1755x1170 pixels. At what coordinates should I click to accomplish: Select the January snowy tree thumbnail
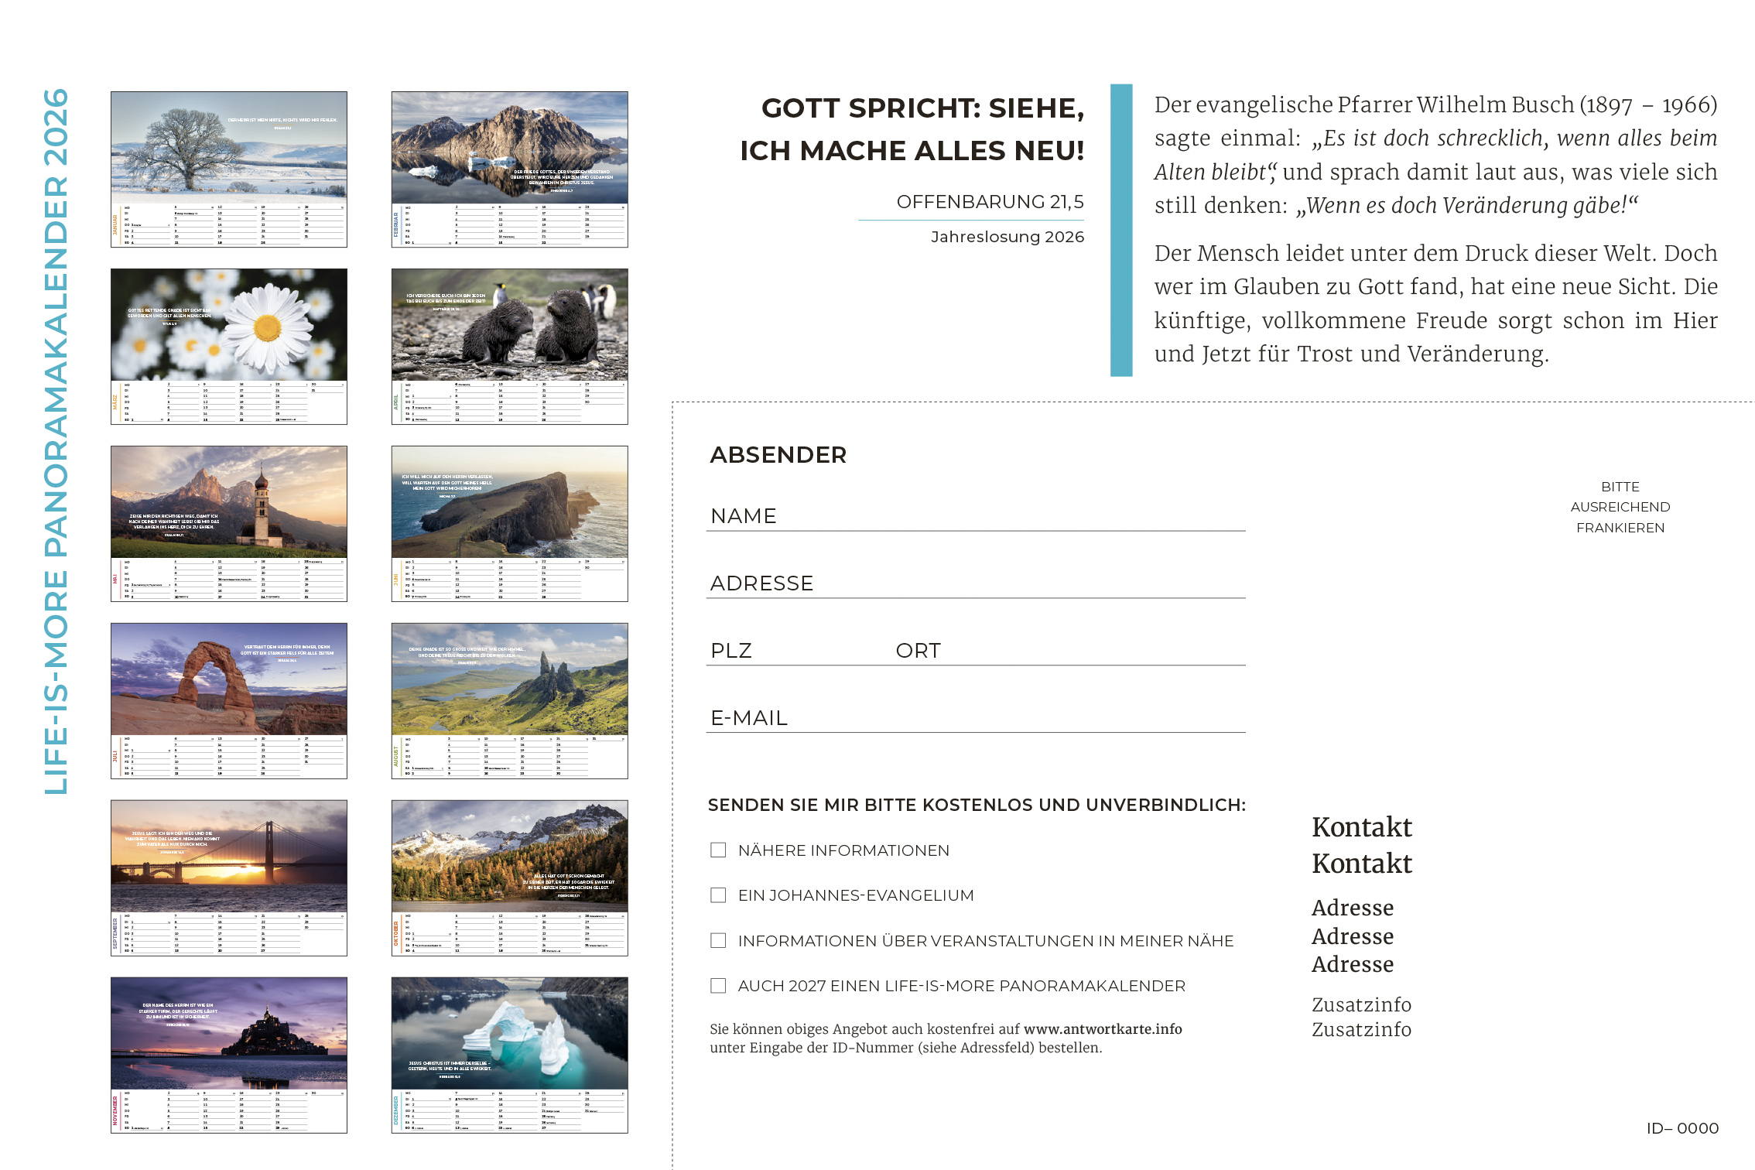click(x=229, y=169)
